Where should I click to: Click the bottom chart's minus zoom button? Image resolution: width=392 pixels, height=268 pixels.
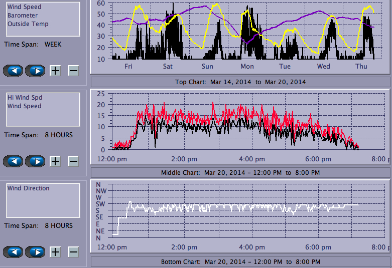click(x=73, y=252)
